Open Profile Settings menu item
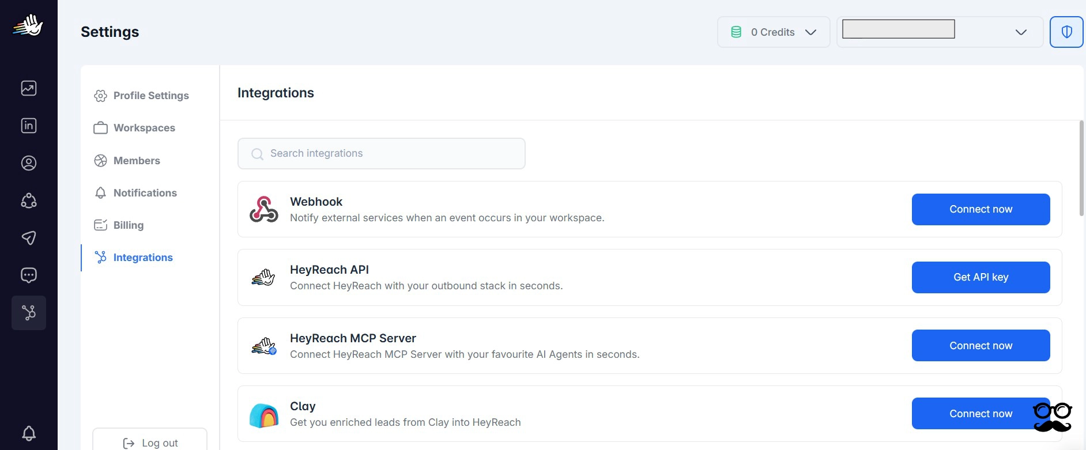The height and width of the screenshot is (450, 1086). (x=141, y=96)
